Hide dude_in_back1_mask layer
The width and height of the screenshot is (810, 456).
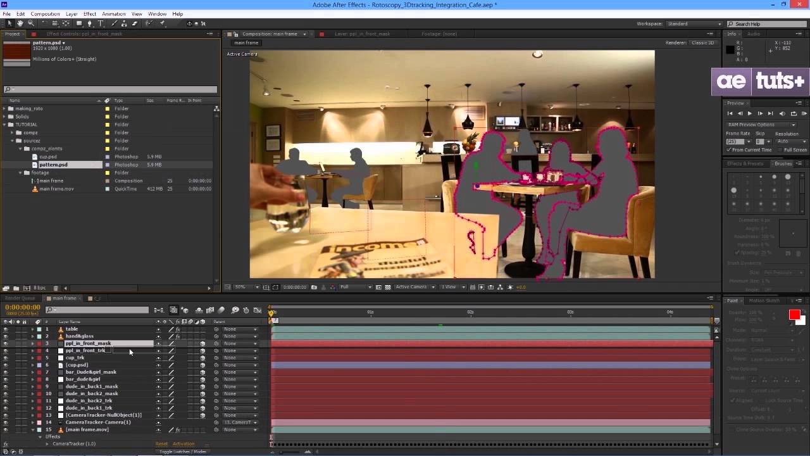6,386
